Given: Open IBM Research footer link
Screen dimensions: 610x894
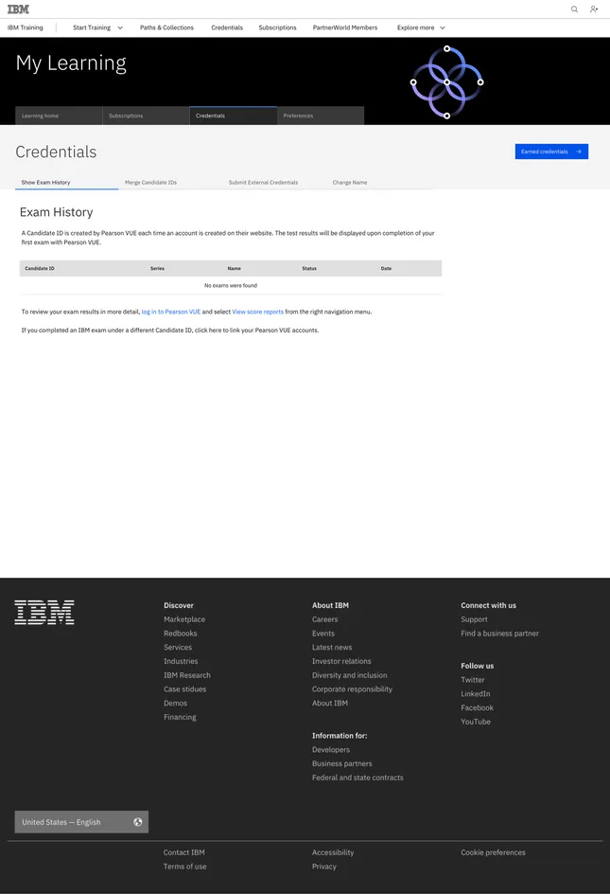Looking at the screenshot, I should coord(187,675).
